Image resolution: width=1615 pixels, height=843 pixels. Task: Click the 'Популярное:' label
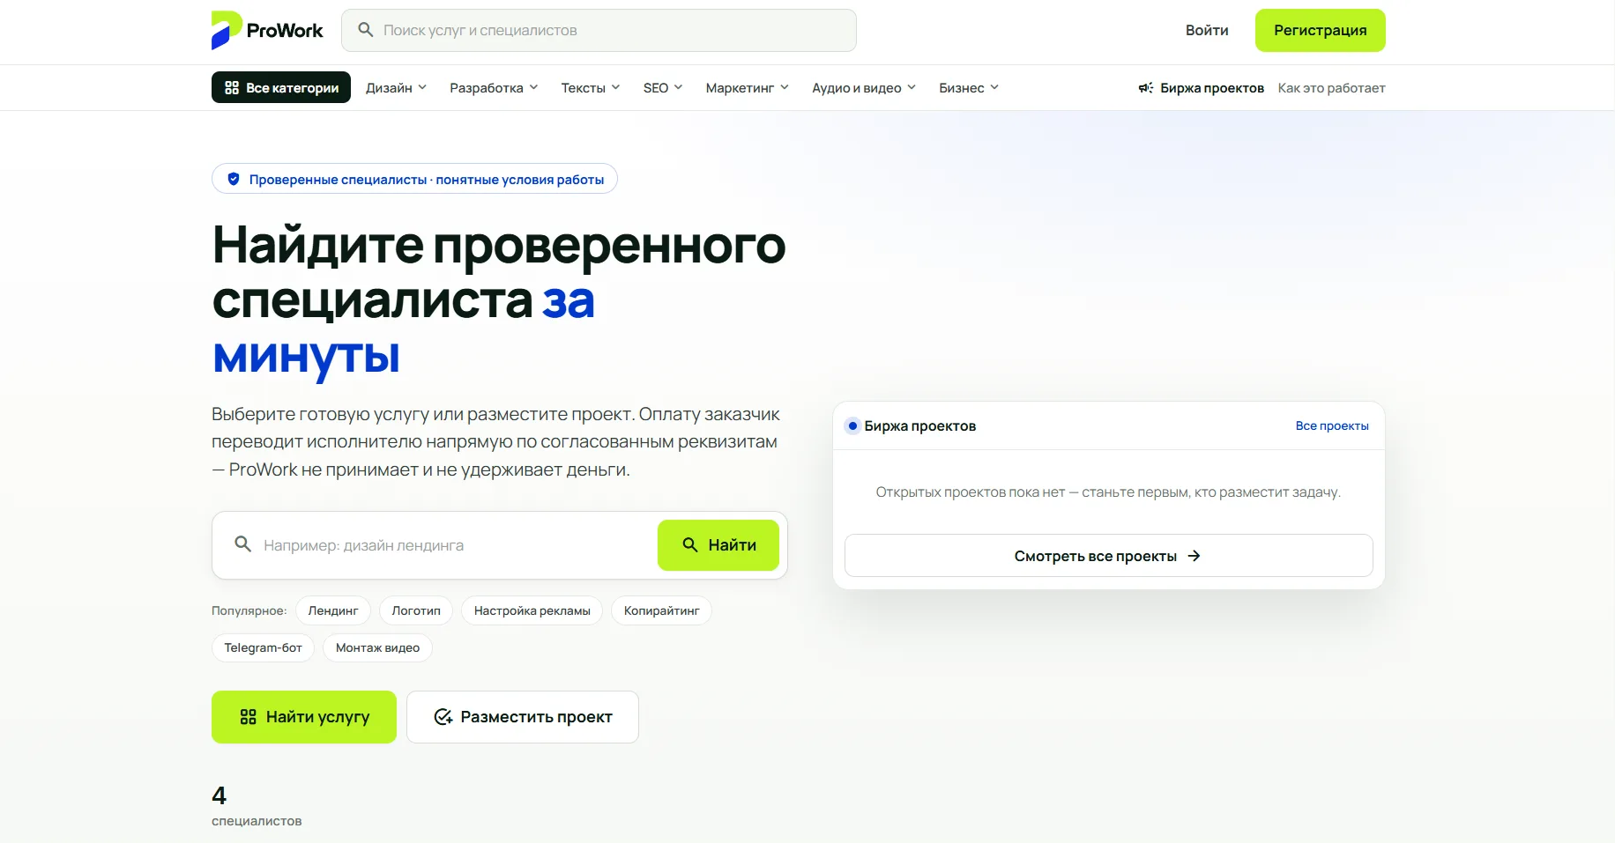point(249,610)
